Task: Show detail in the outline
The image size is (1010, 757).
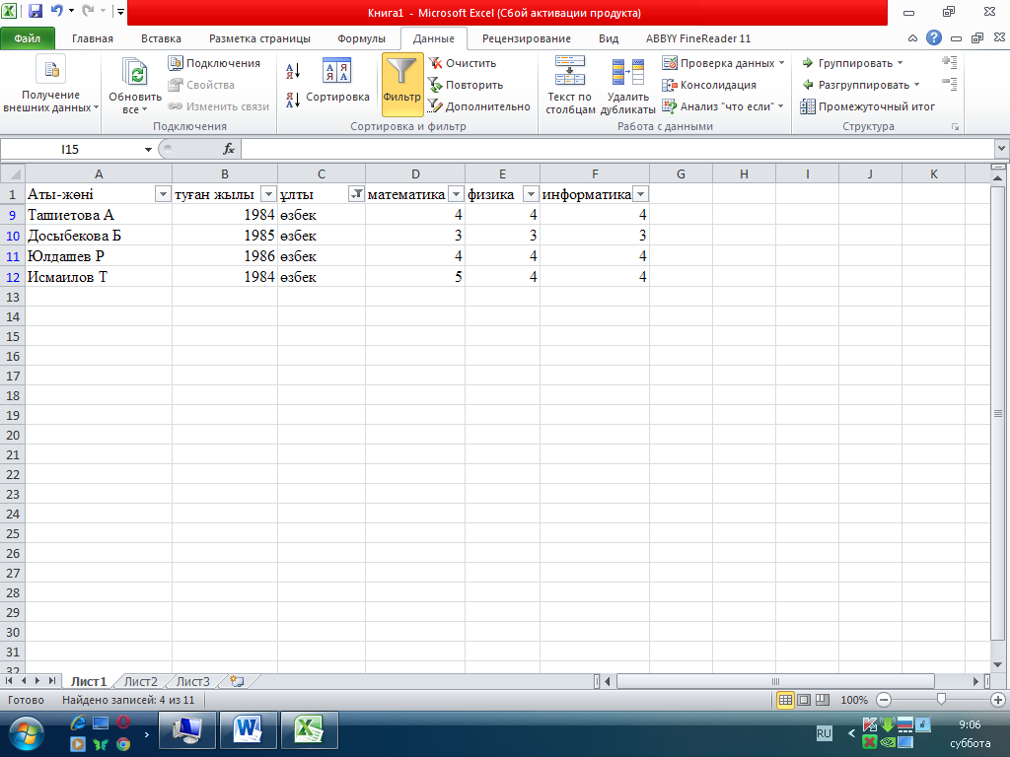Action: tap(950, 62)
